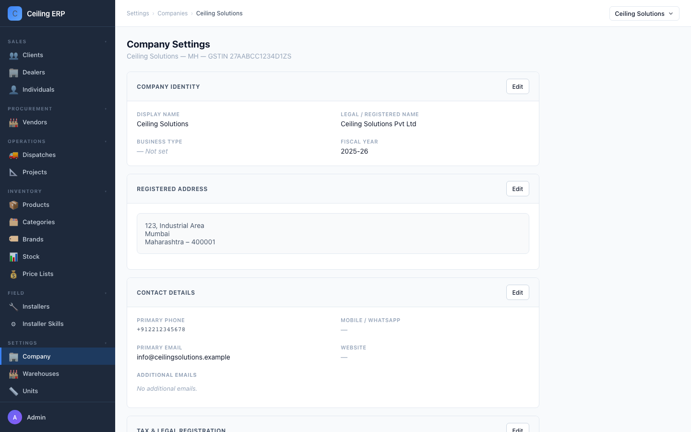Go to Projects page
Viewport: 691px width, 432px height.
(58, 172)
